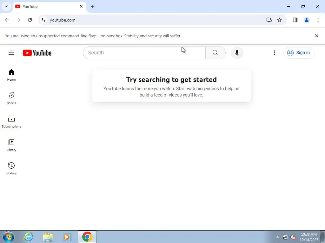Click the YouTube logo

point(37,53)
